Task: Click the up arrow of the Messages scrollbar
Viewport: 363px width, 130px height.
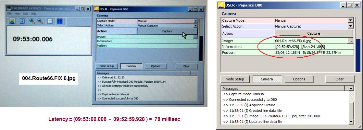Action: click(x=351, y=88)
